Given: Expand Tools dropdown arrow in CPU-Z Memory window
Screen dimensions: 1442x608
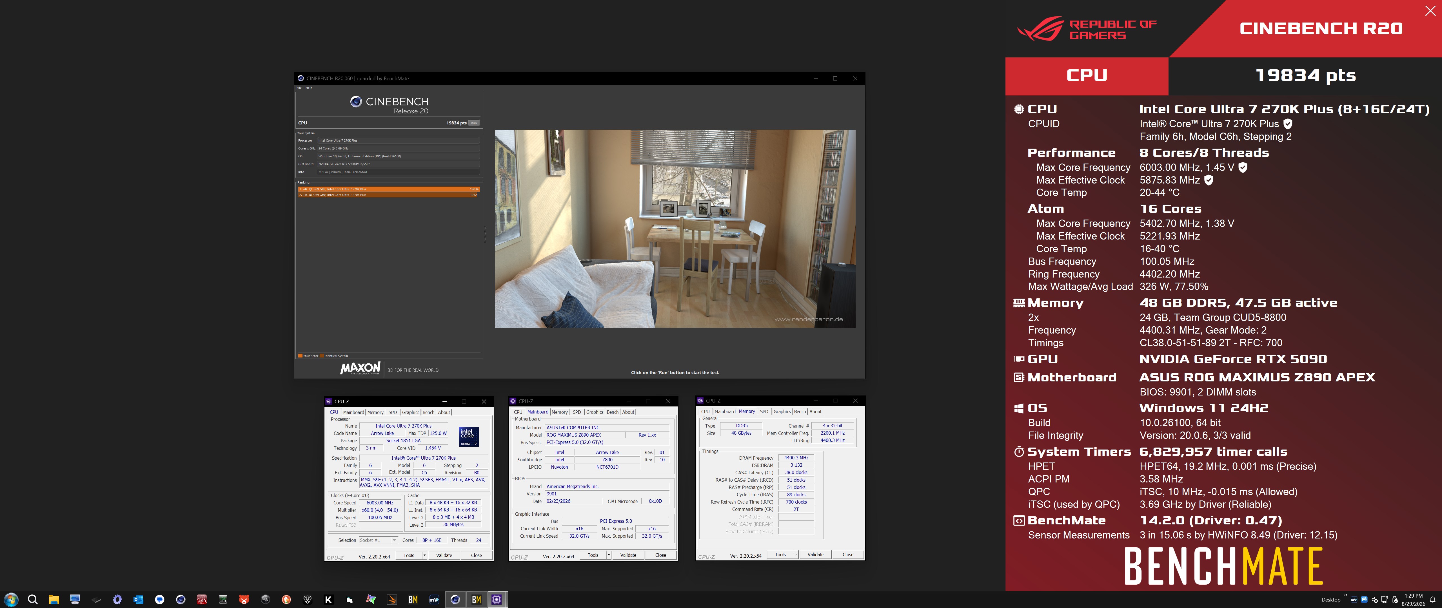Looking at the screenshot, I should coord(796,555).
